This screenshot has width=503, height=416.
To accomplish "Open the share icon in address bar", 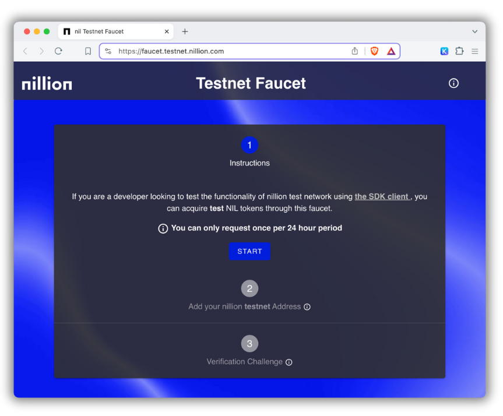I will (x=355, y=51).
